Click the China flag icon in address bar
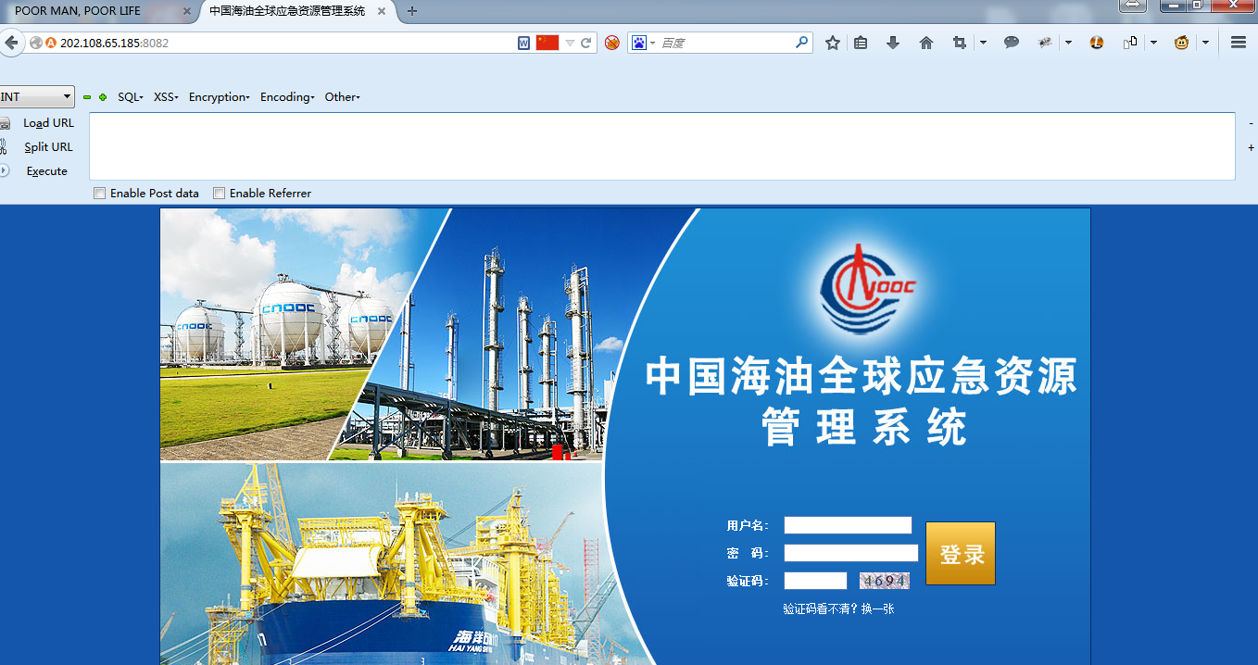Screen dimensions: 1258x665 pyautogui.click(x=547, y=43)
